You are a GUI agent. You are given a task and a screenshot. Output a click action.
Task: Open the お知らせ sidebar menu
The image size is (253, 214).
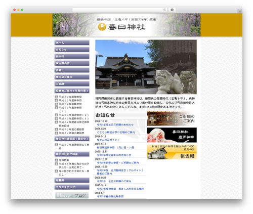click(x=72, y=50)
